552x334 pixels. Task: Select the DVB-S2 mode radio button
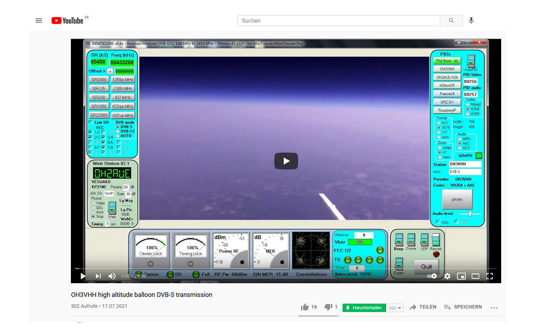coord(118,131)
